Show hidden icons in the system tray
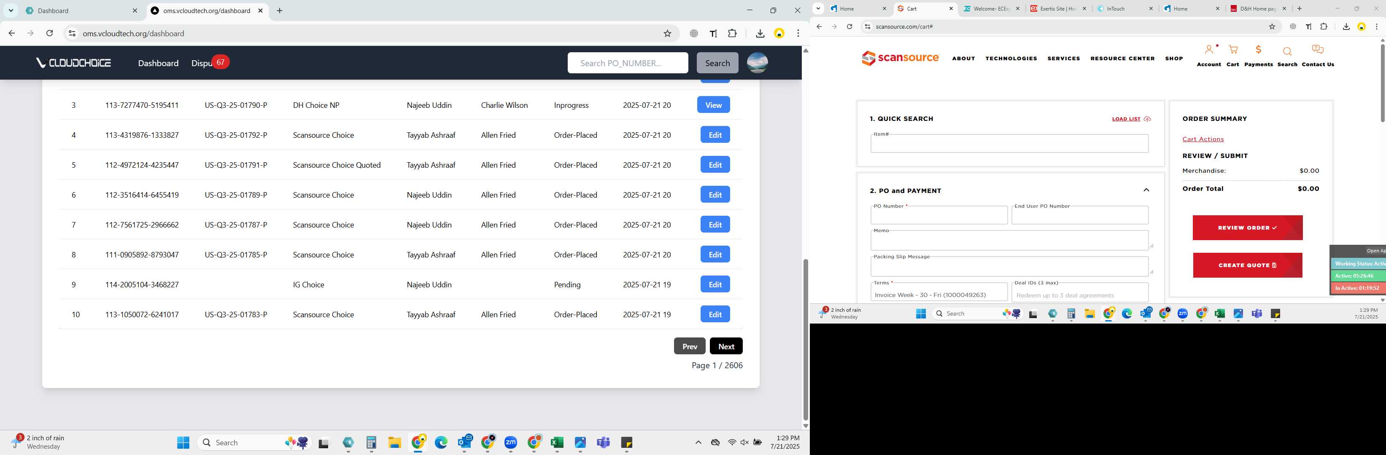This screenshot has width=1386, height=455. pyautogui.click(x=698, y=443)
